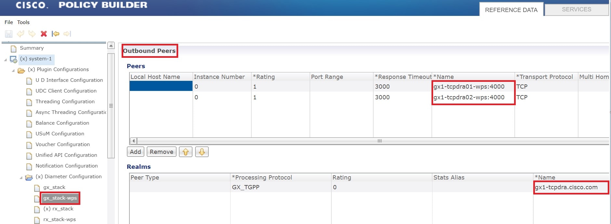Click the move peer down arrow button
The height and width of the screenshot is (224, 611).
202,152
